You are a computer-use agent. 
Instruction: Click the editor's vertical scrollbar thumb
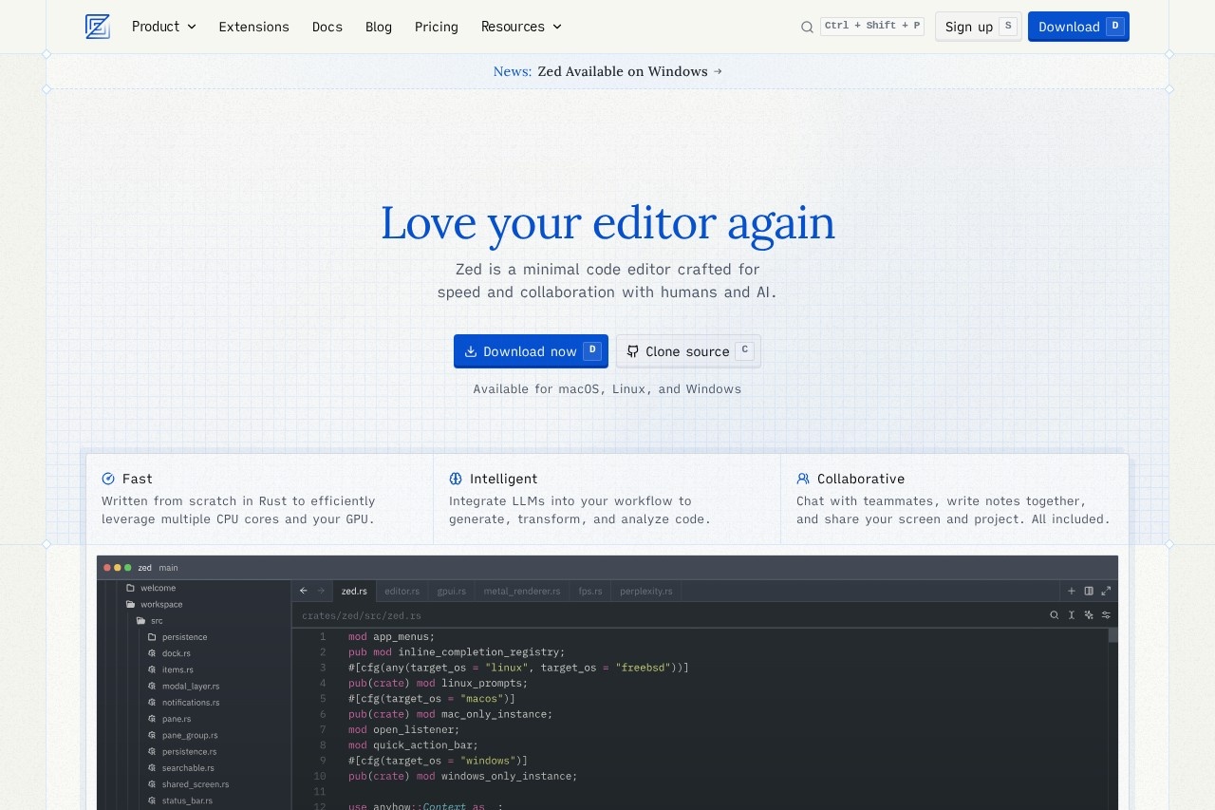1112,635
